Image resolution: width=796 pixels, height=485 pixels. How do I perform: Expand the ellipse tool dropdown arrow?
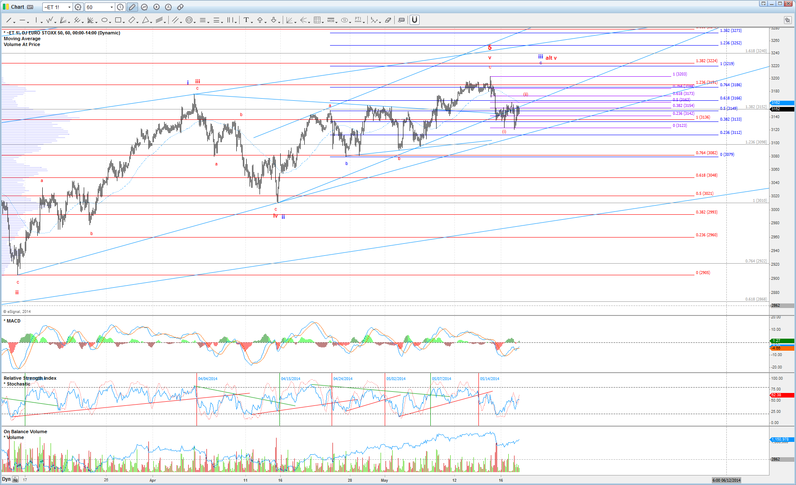click(x=111, y=22)
